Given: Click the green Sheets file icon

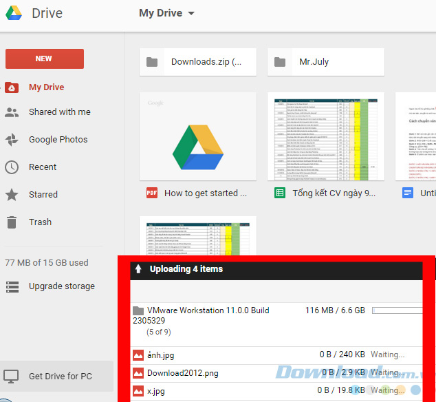Looking at the screenshot, I should (x=280, y=193).
